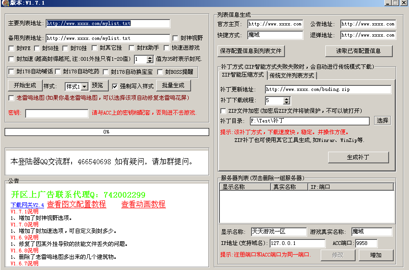409x270 pixels.
Task: Click the 显示名称 input field
Action: coord(279,231)
